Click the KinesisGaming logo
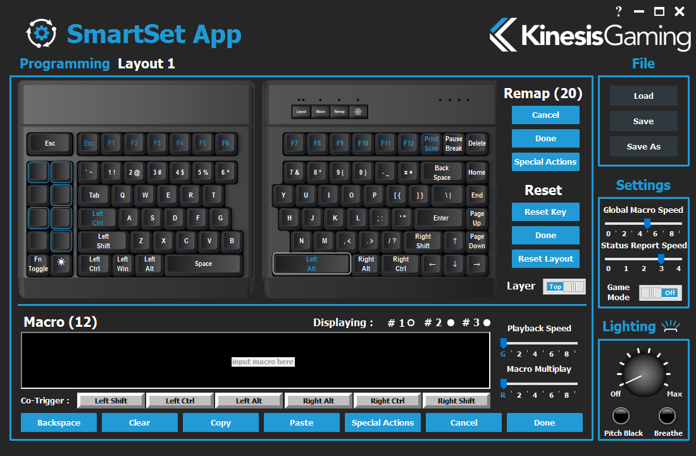This screenshot has height=456, width=696. point(590,35)
